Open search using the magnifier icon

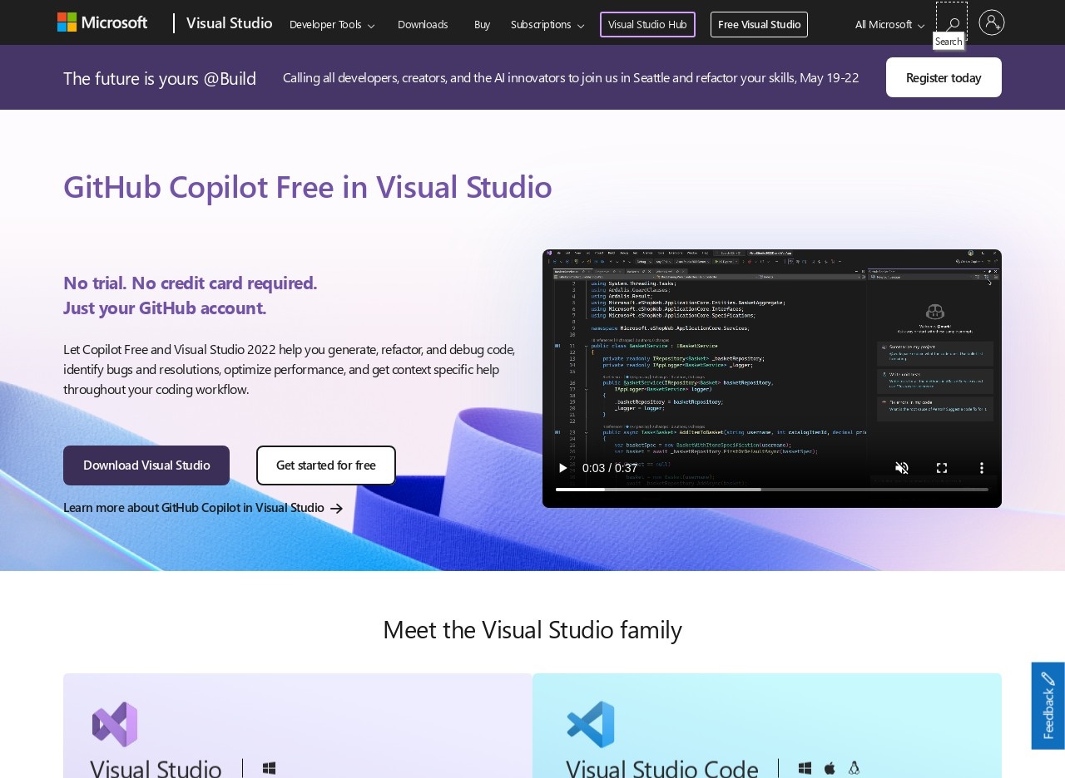click(x=951, y=22)
